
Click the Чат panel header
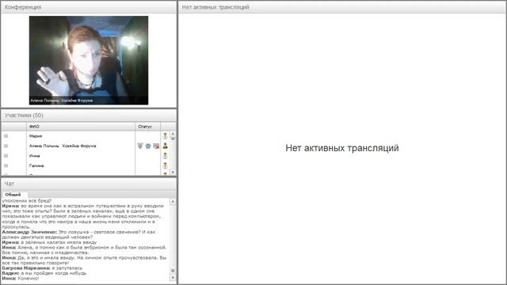89,184
